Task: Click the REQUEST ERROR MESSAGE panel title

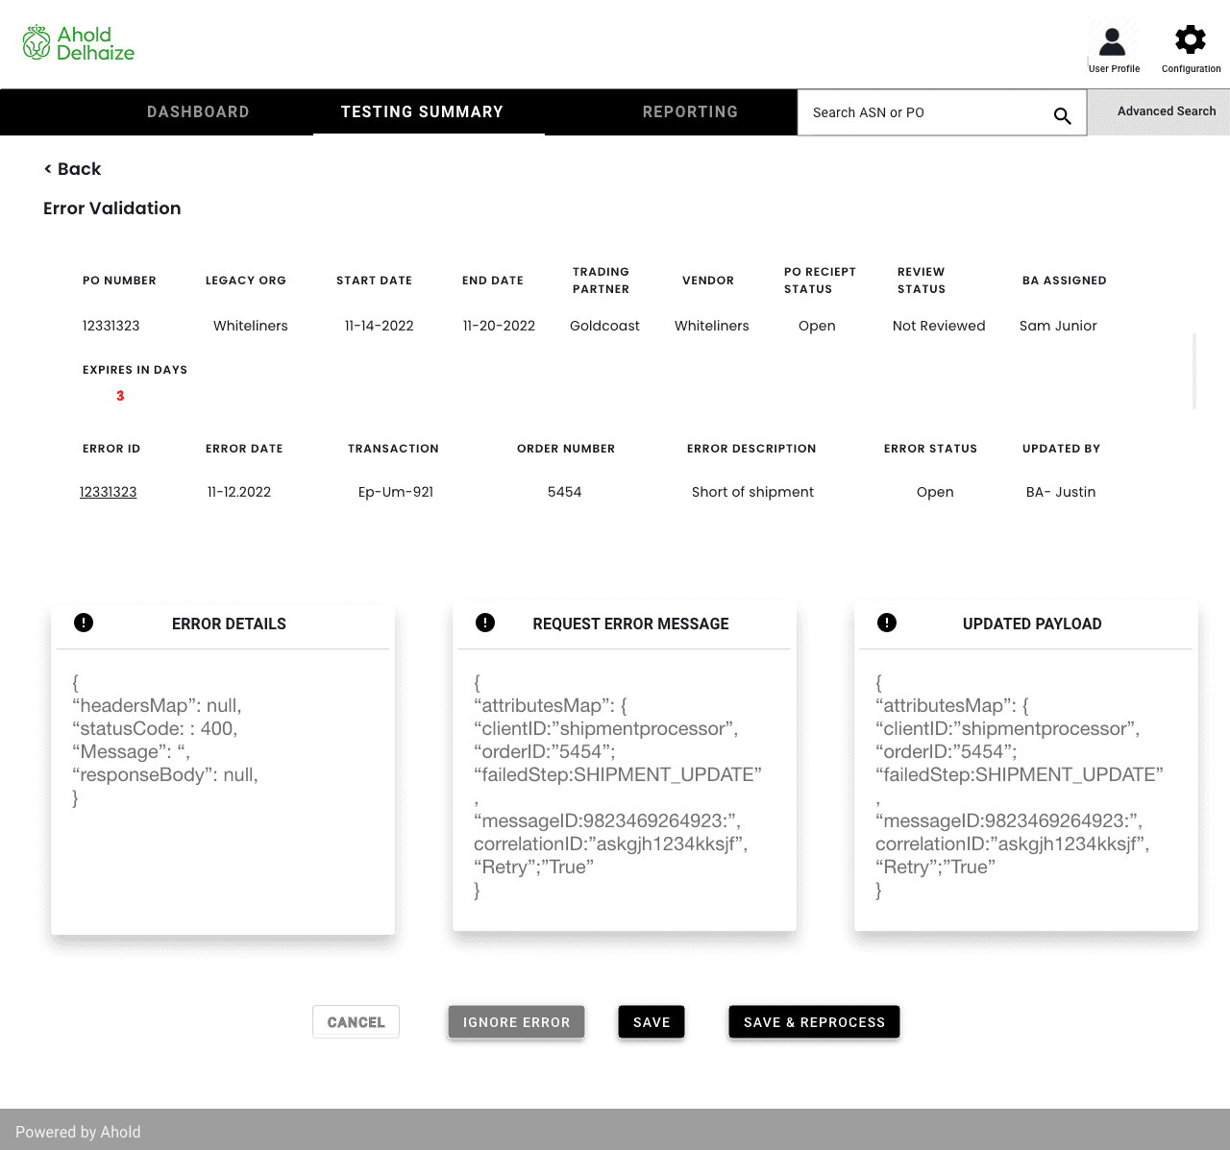Action: (x=630, y=624)
